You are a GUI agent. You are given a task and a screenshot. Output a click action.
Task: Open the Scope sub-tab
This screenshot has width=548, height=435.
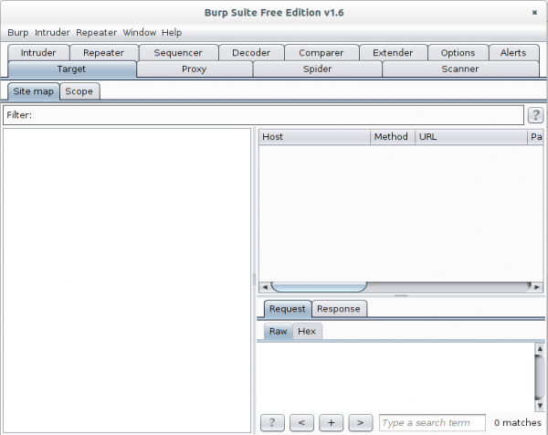pos(79,91)
